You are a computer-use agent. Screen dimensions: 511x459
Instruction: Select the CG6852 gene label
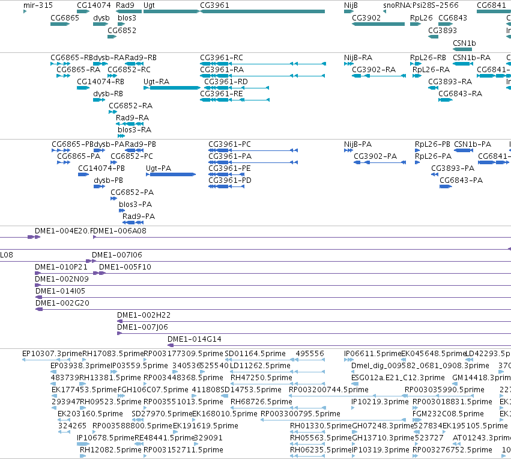(122, 30)
